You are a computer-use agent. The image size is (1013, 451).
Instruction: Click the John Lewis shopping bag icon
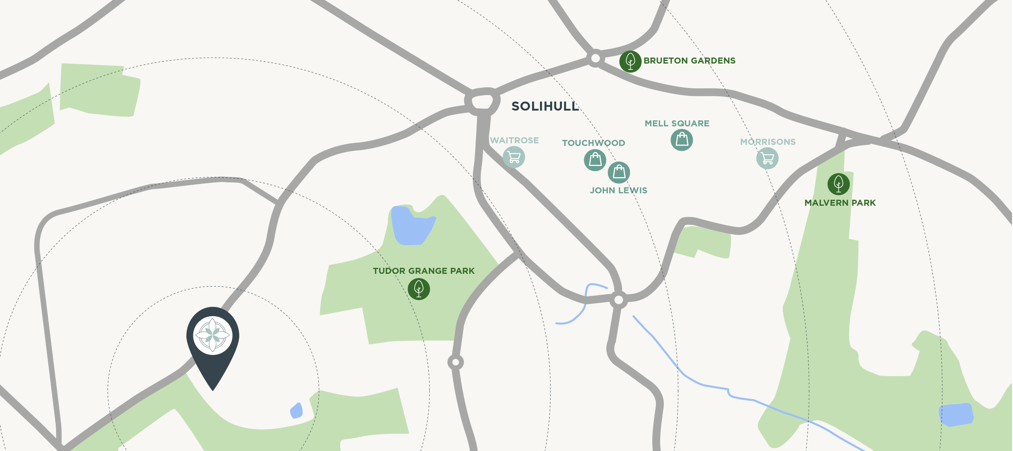coord(619,173)
